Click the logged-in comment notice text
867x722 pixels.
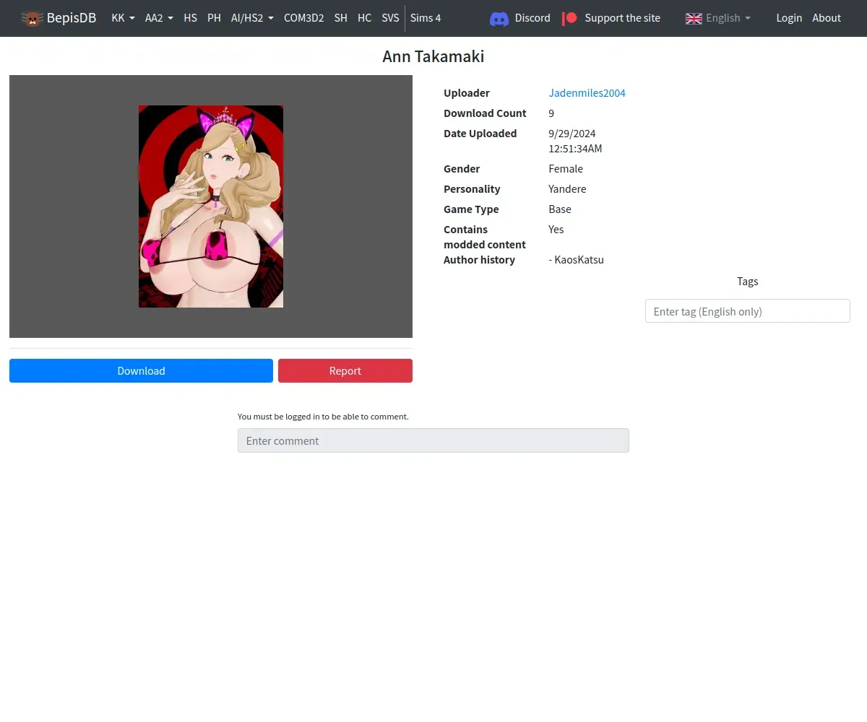click(323, 417)
